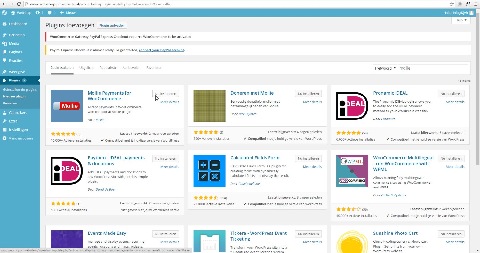Install Tickera WordPress Event Ticketing now
480x253 pixels.
coord(308,234)
